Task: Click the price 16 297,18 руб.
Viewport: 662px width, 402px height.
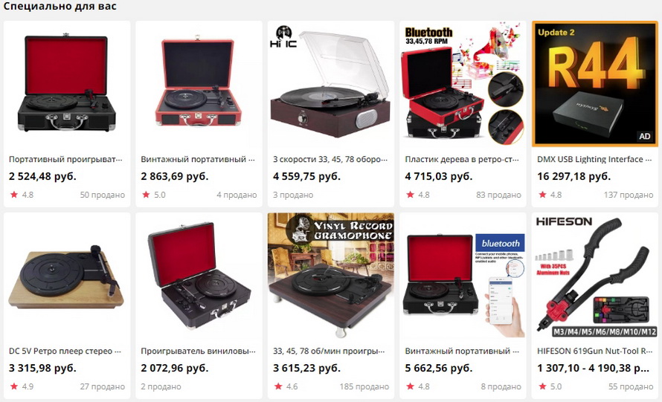Action: 573,176
